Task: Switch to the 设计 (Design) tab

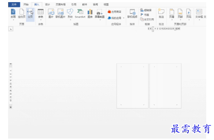Action: (47, 5)
